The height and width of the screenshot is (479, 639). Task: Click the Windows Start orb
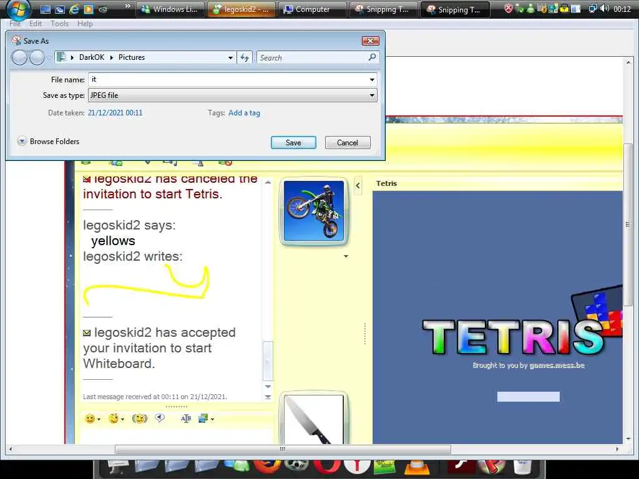click(x=18, y=9)
